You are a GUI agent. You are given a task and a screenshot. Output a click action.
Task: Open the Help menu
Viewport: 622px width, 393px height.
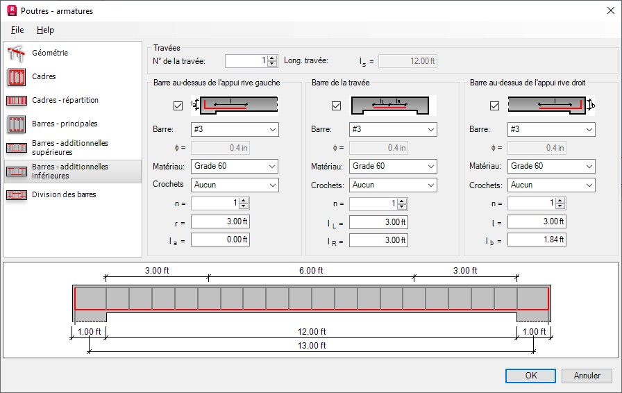coord(45,30)
